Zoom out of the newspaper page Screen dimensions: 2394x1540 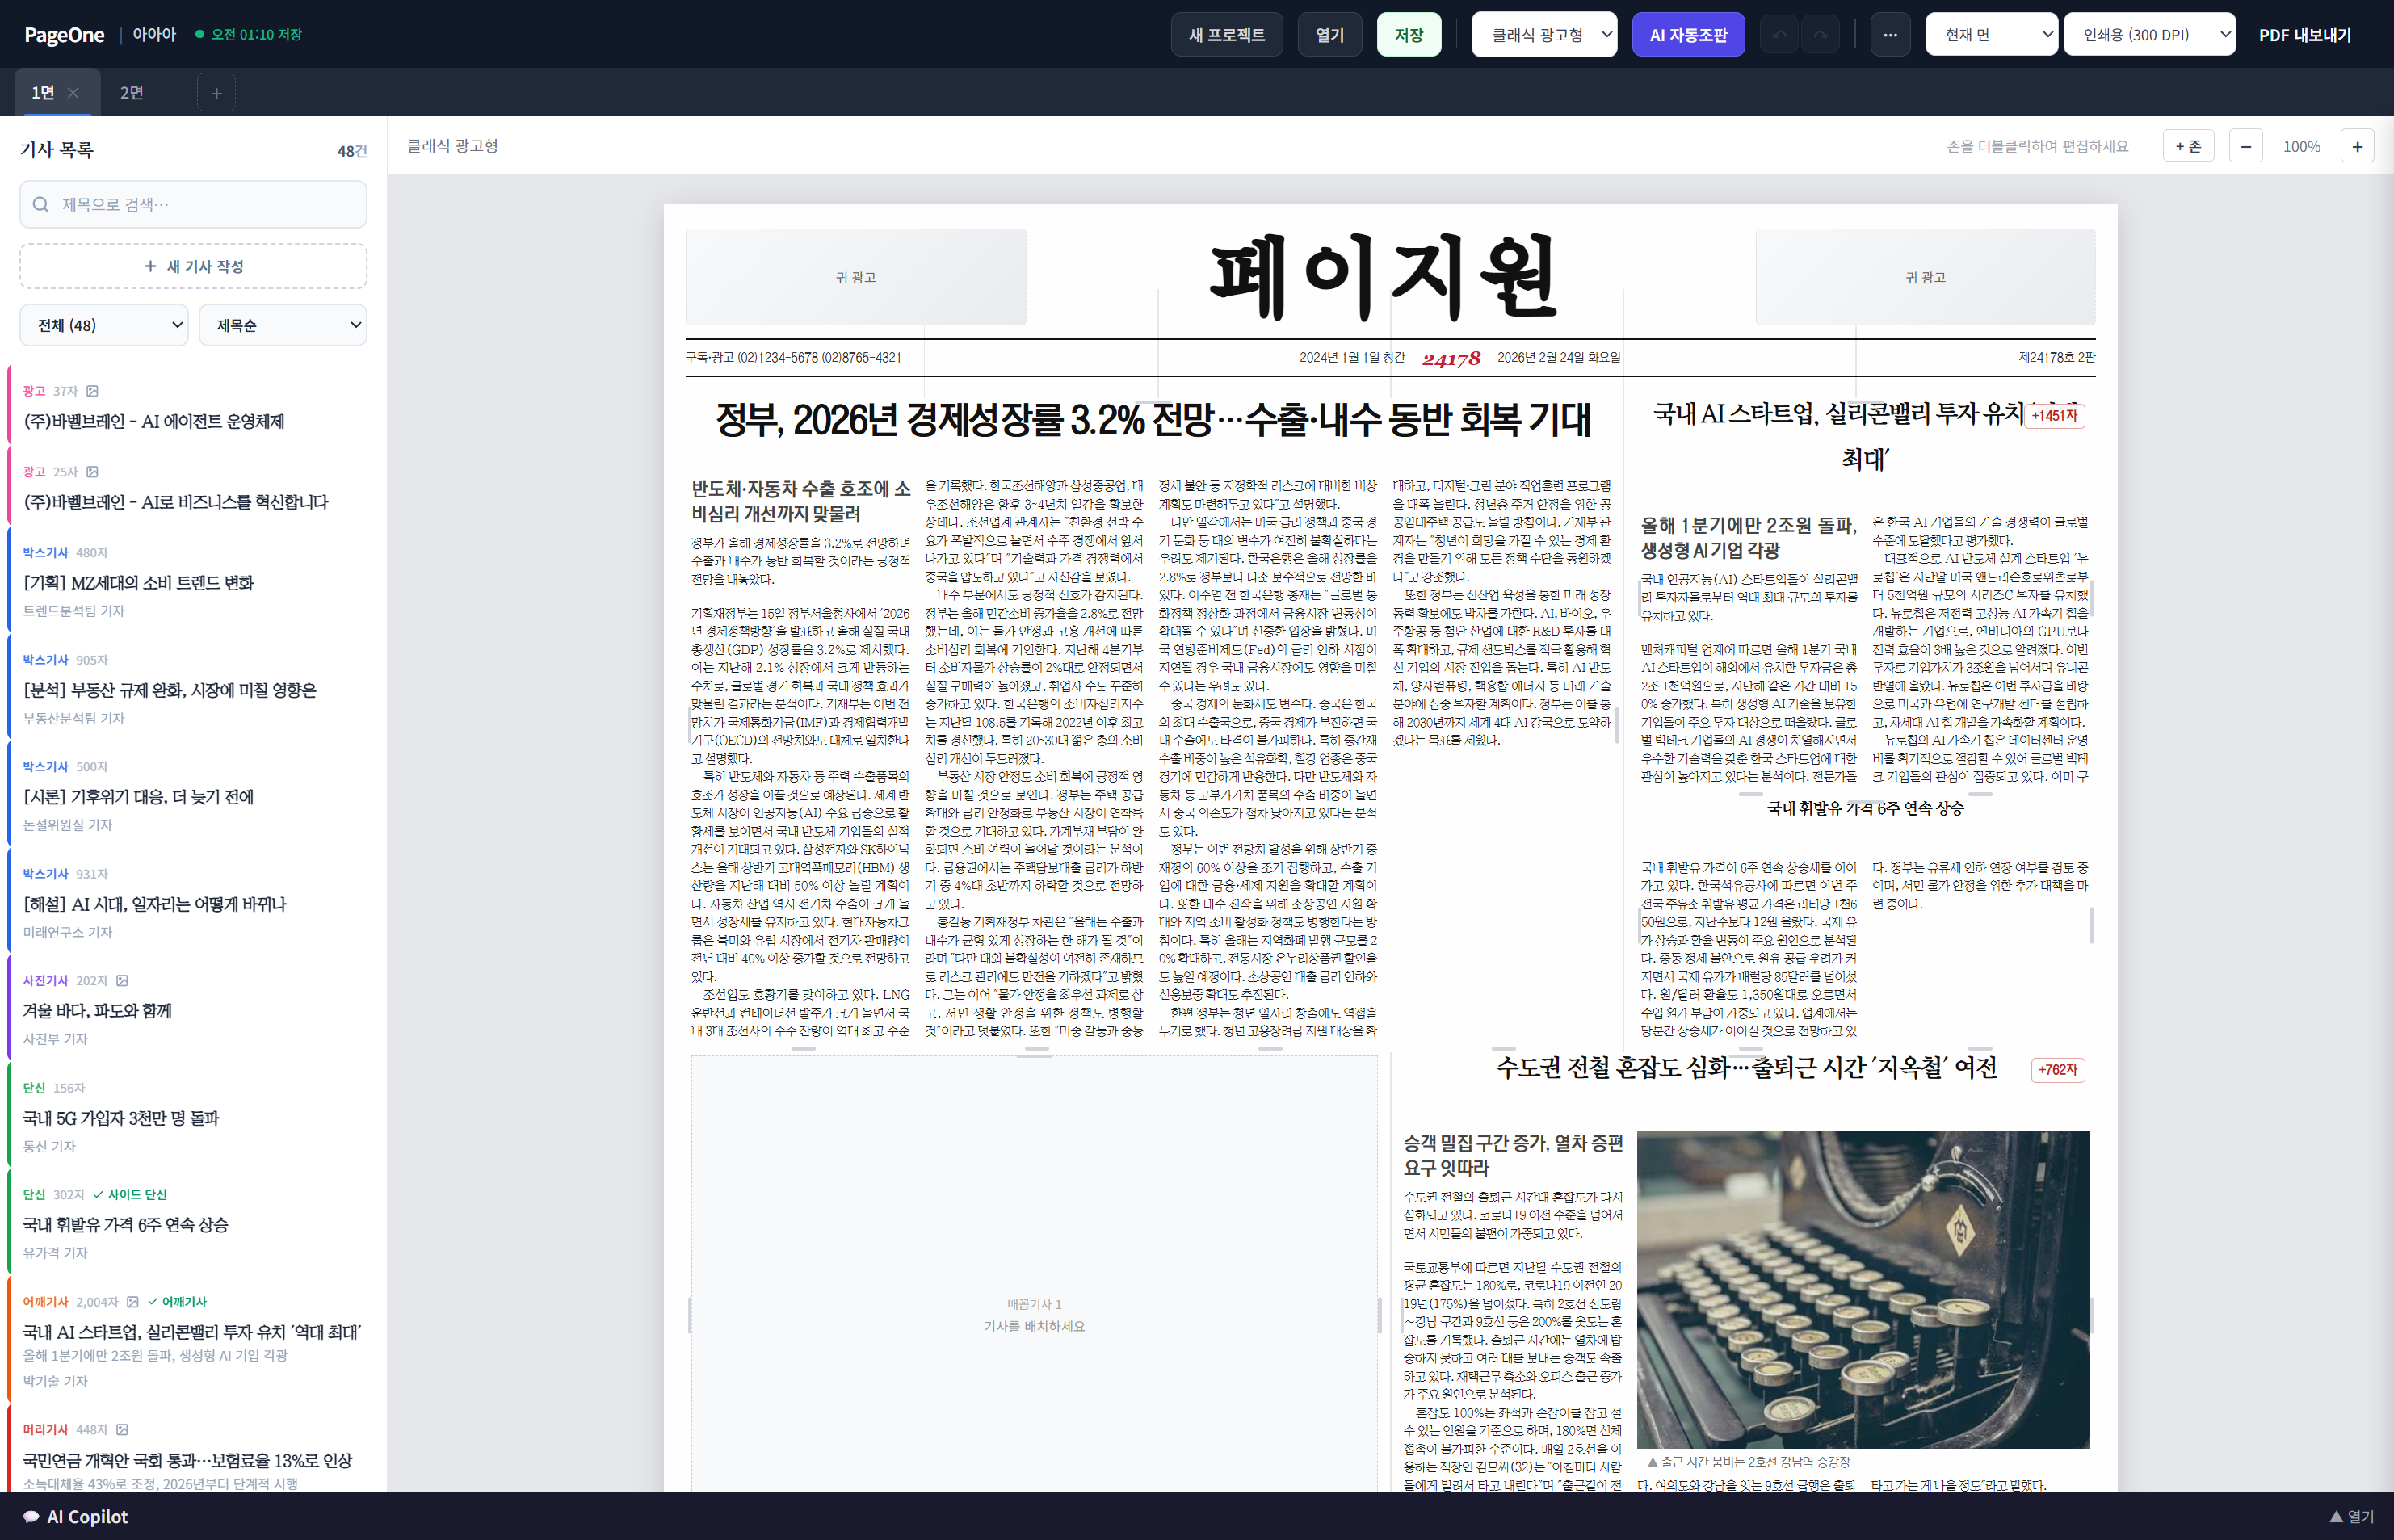(2246, 145)
